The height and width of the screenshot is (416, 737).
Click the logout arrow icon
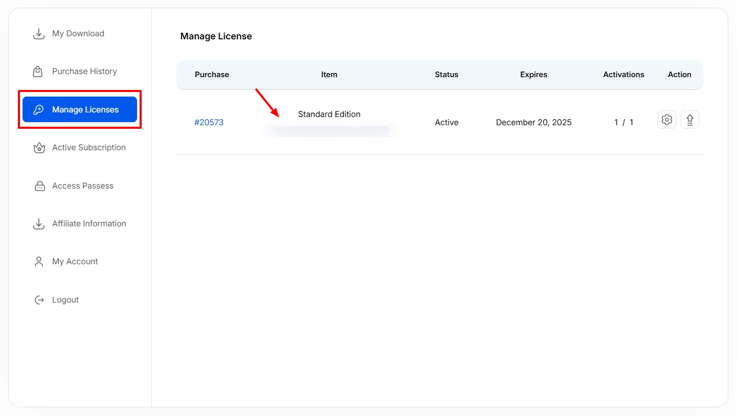pyautogui.click(x=39, y=299)
